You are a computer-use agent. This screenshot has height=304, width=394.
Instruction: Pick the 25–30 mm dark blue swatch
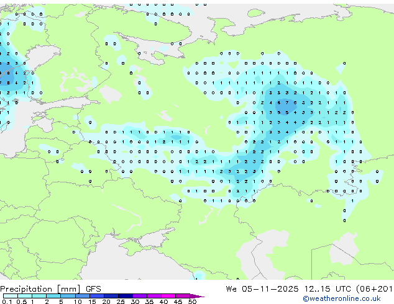tap(125, 296)
